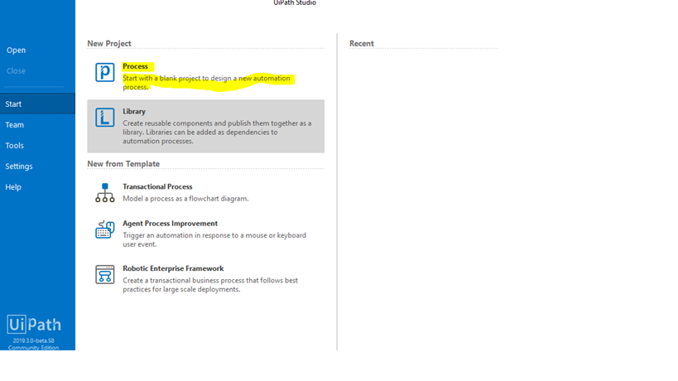
Task: Click the Recent heading
Action: tap(362, 44)
